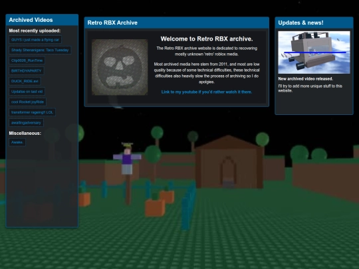The image size is (359, 269).
Task: Open 'Shady Shenanigans: Taco Tuesday' video
Action: tap(40, 50)
